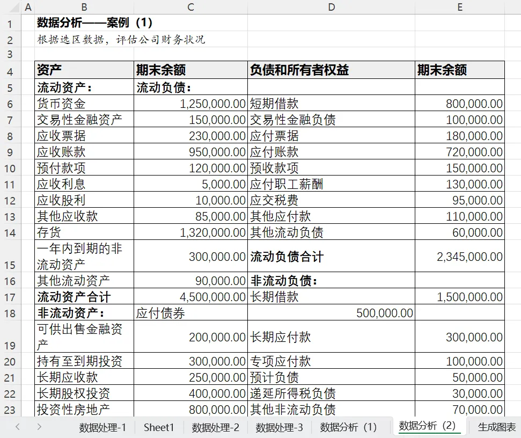The width and height of the screenshot is (521, 438).
Task: Select the 应收利息 cell
Action: (x=84, y=184)
